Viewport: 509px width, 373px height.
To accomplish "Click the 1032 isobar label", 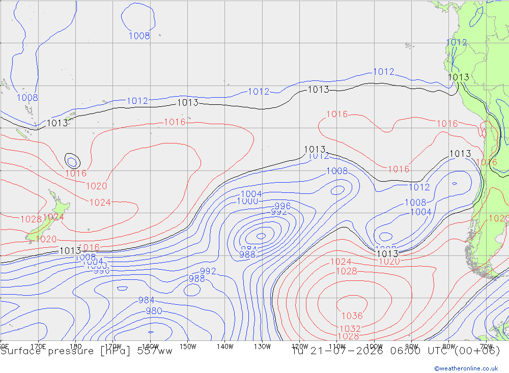I will (350, 329).
